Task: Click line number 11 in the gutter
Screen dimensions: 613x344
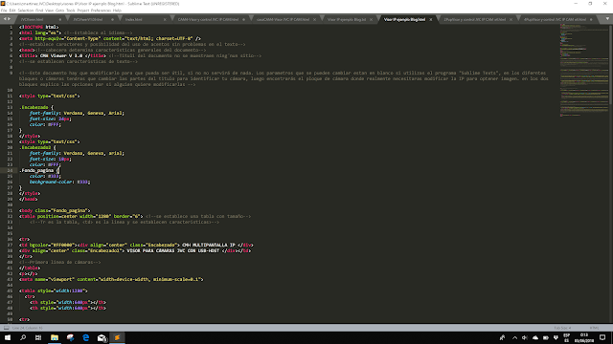Action: (11, 96)
